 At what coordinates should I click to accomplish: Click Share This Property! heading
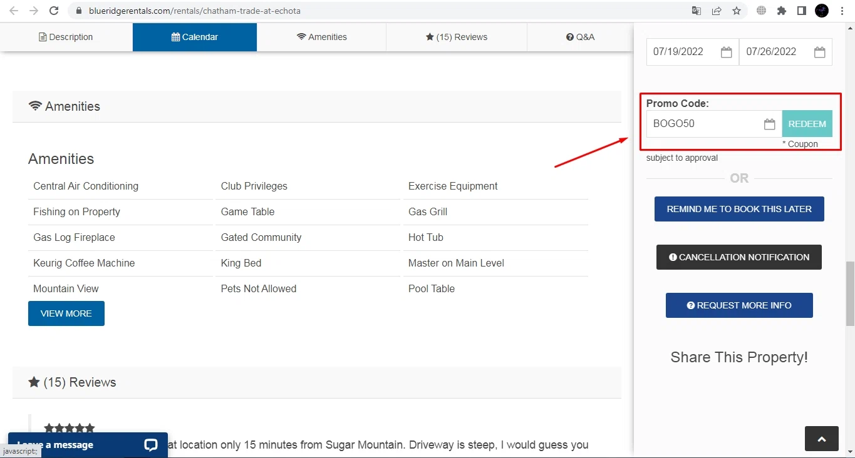click(x=739, y=357)
